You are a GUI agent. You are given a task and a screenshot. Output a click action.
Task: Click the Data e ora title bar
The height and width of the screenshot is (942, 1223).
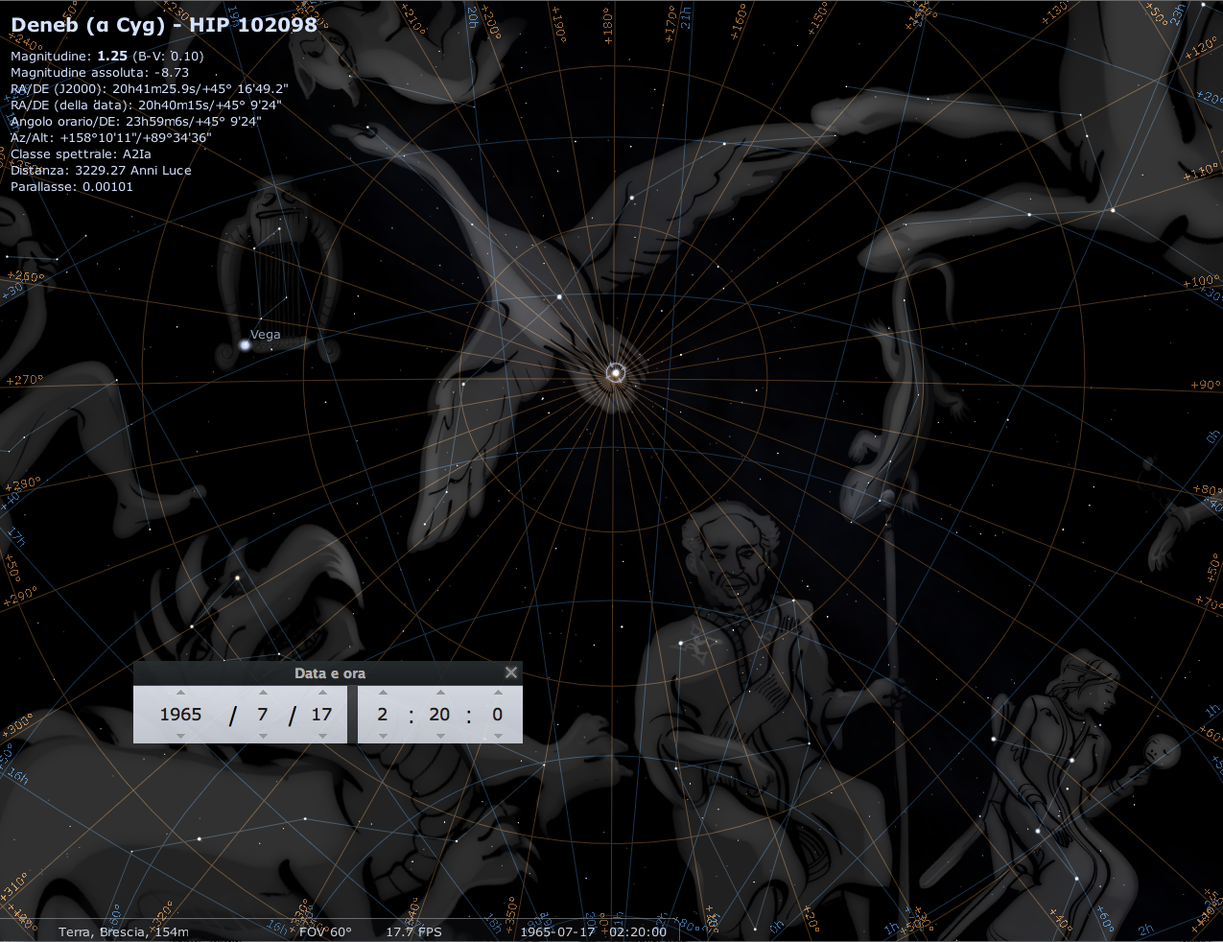pyautogui.click(x=329, y=673)
